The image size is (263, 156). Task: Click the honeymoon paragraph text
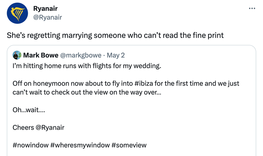pyautogui.click(x=107, y=88)
